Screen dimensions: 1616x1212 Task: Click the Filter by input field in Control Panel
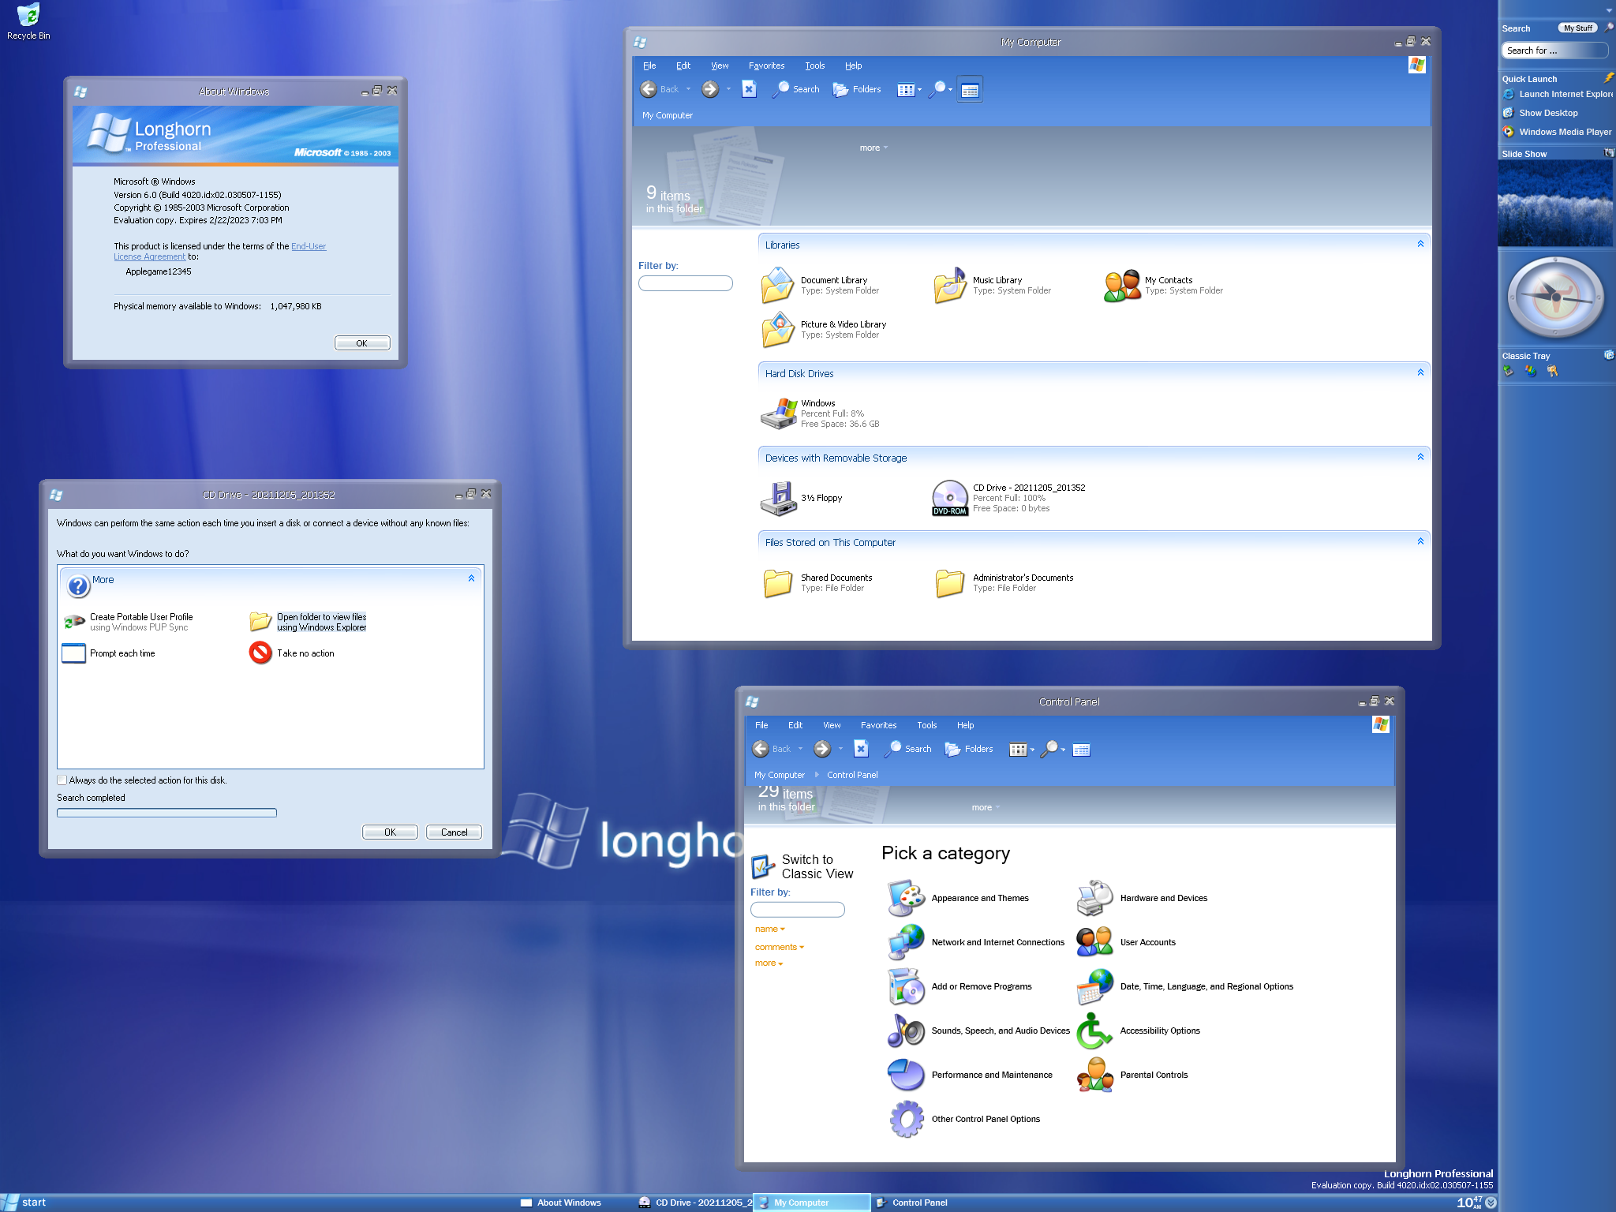pyautogui.click(x=796, y=911)
